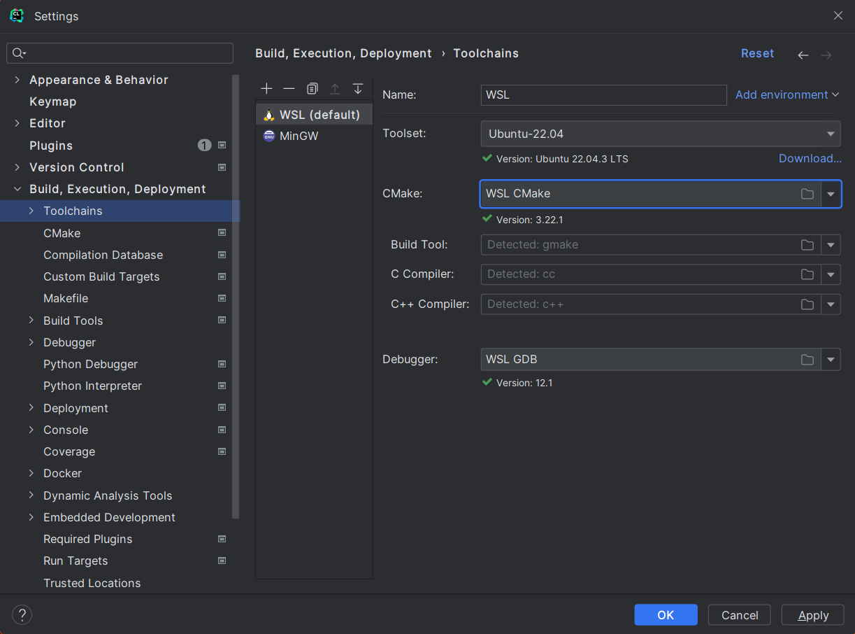This screenshot has height=634, width=855.
Task: Open Compilation Database settings
Action: pyautogui.click(x=103, y=255)
